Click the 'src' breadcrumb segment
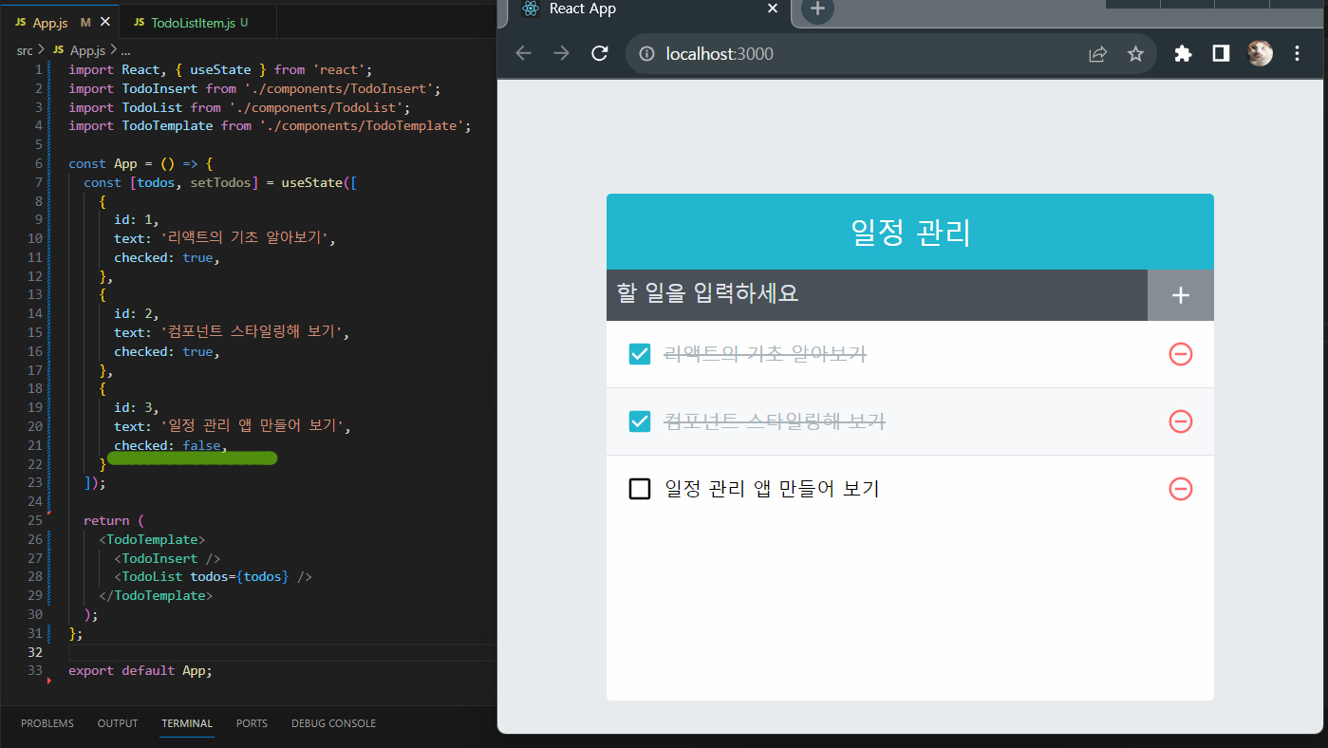Viewport: 1328px width, 748px height. pos(25,50)
